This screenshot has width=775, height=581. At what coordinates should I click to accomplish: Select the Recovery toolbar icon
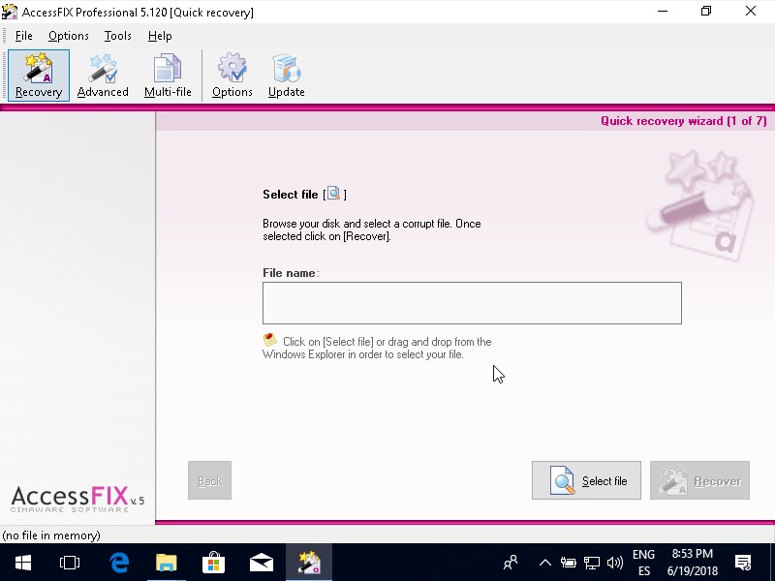[x=39, y=76]
